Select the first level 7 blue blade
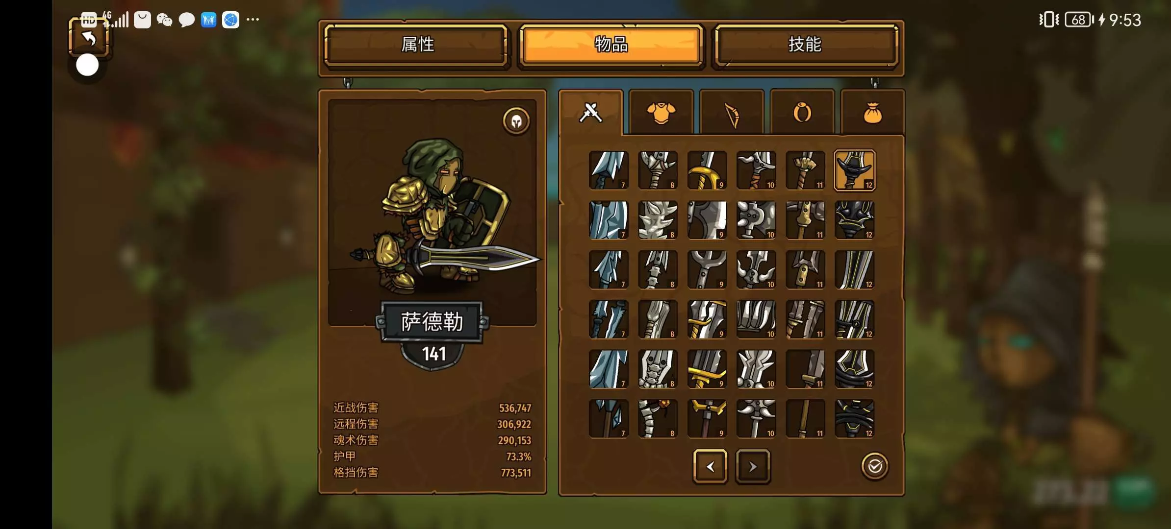1171x529 pixels. pos(609,170)
